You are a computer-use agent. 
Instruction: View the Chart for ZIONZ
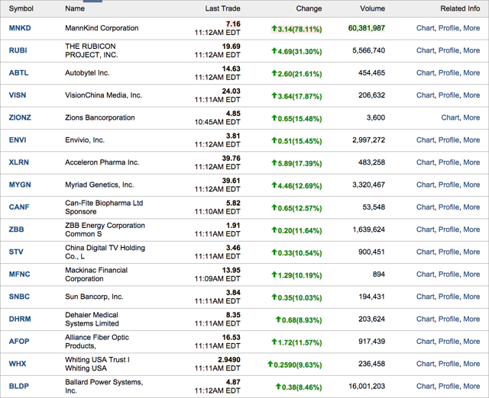click(450, 117)
